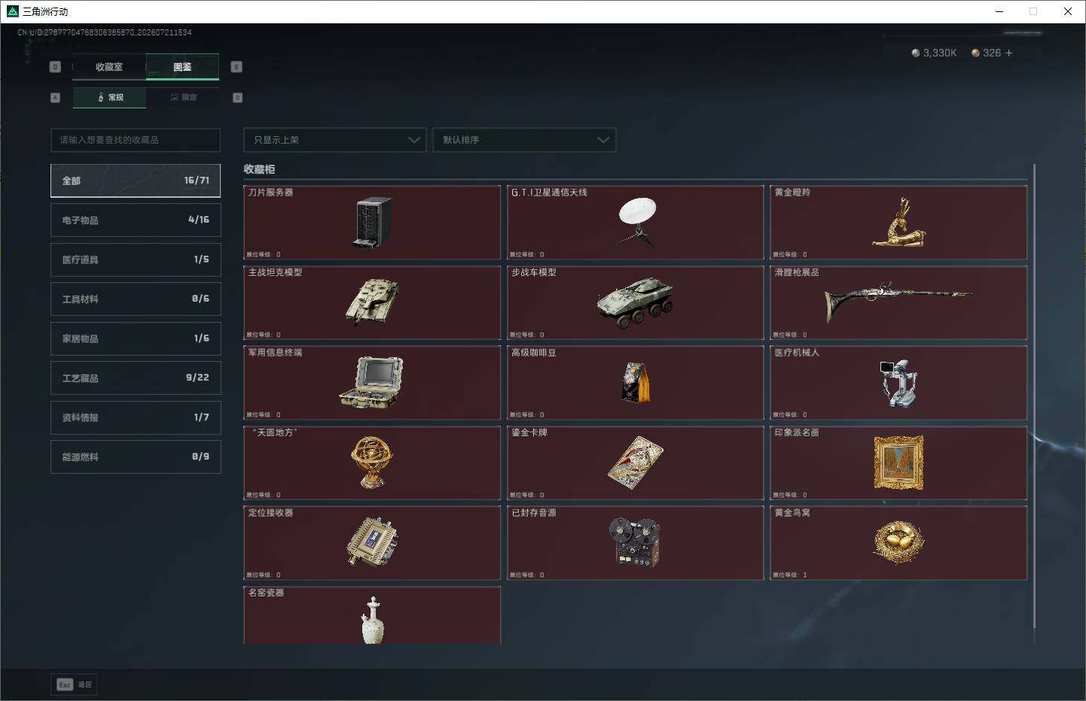Click the Esc 返回 back button
The height and width of the screenshot is (701, 1086).
click(74, 684)
